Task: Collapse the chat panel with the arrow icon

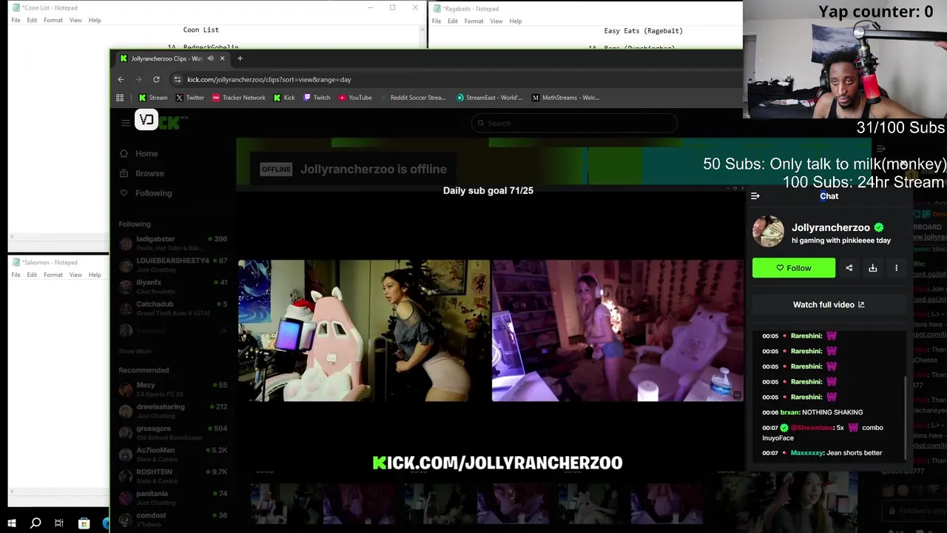Action: click(755, 196)
